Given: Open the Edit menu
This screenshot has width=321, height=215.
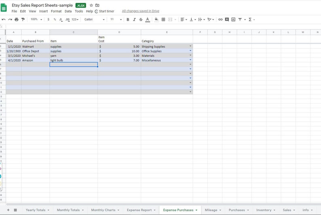Looking at the screenshot, I should pyautogui.click(x=23, y=11).
